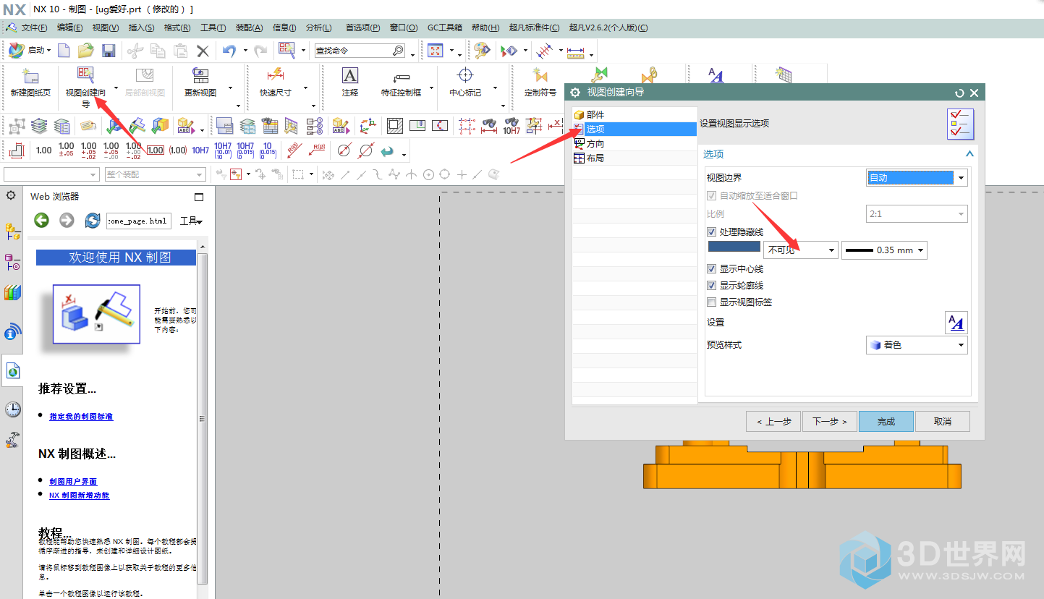Open the 工具 dropdown in Web browser
Viewport: 1044px width, 599px height.
click(x=191, y=221)
